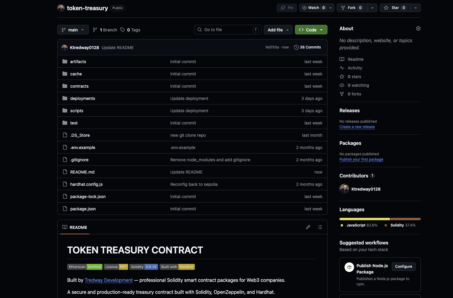Screen dimensions: 453x298
Task: Click the Readme book icon in About
Action: tap(342, 59)
